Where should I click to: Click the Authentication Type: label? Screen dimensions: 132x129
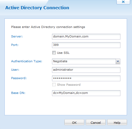27,61
